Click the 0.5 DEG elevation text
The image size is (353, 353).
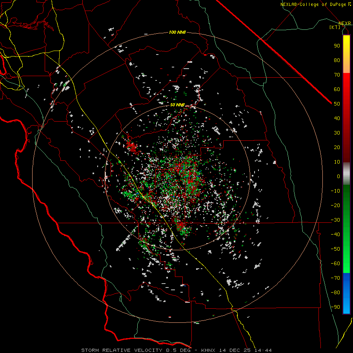coord(178,350)
